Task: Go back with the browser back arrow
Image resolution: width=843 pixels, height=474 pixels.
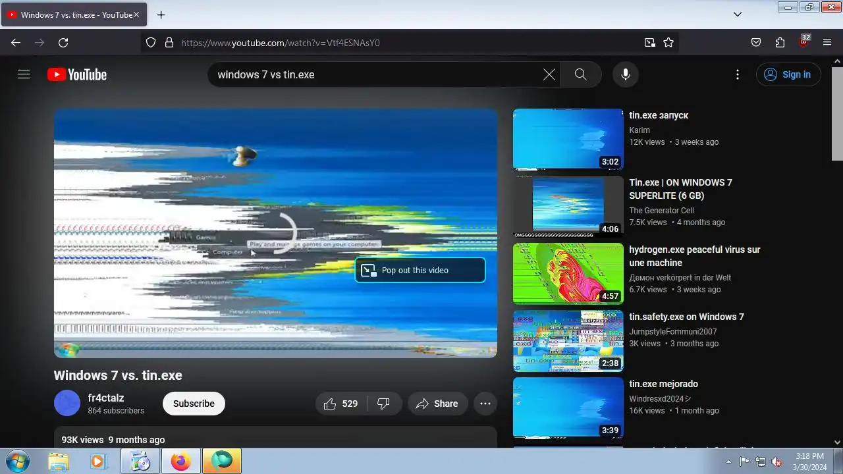Action: click(x=16, y=43)
